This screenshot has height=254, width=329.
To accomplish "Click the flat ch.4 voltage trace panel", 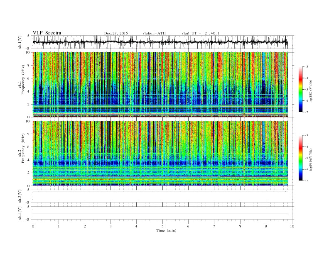I will click(163, 213).
